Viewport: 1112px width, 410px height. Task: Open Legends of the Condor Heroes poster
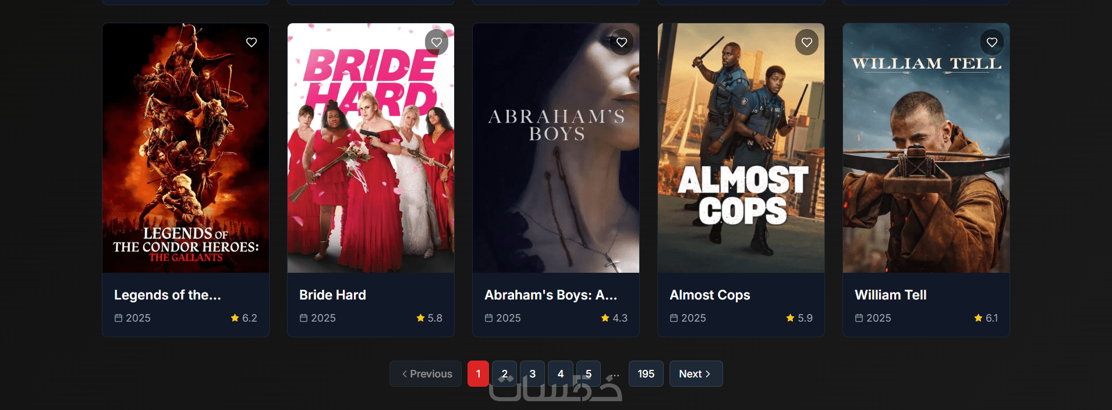point(186,148)
